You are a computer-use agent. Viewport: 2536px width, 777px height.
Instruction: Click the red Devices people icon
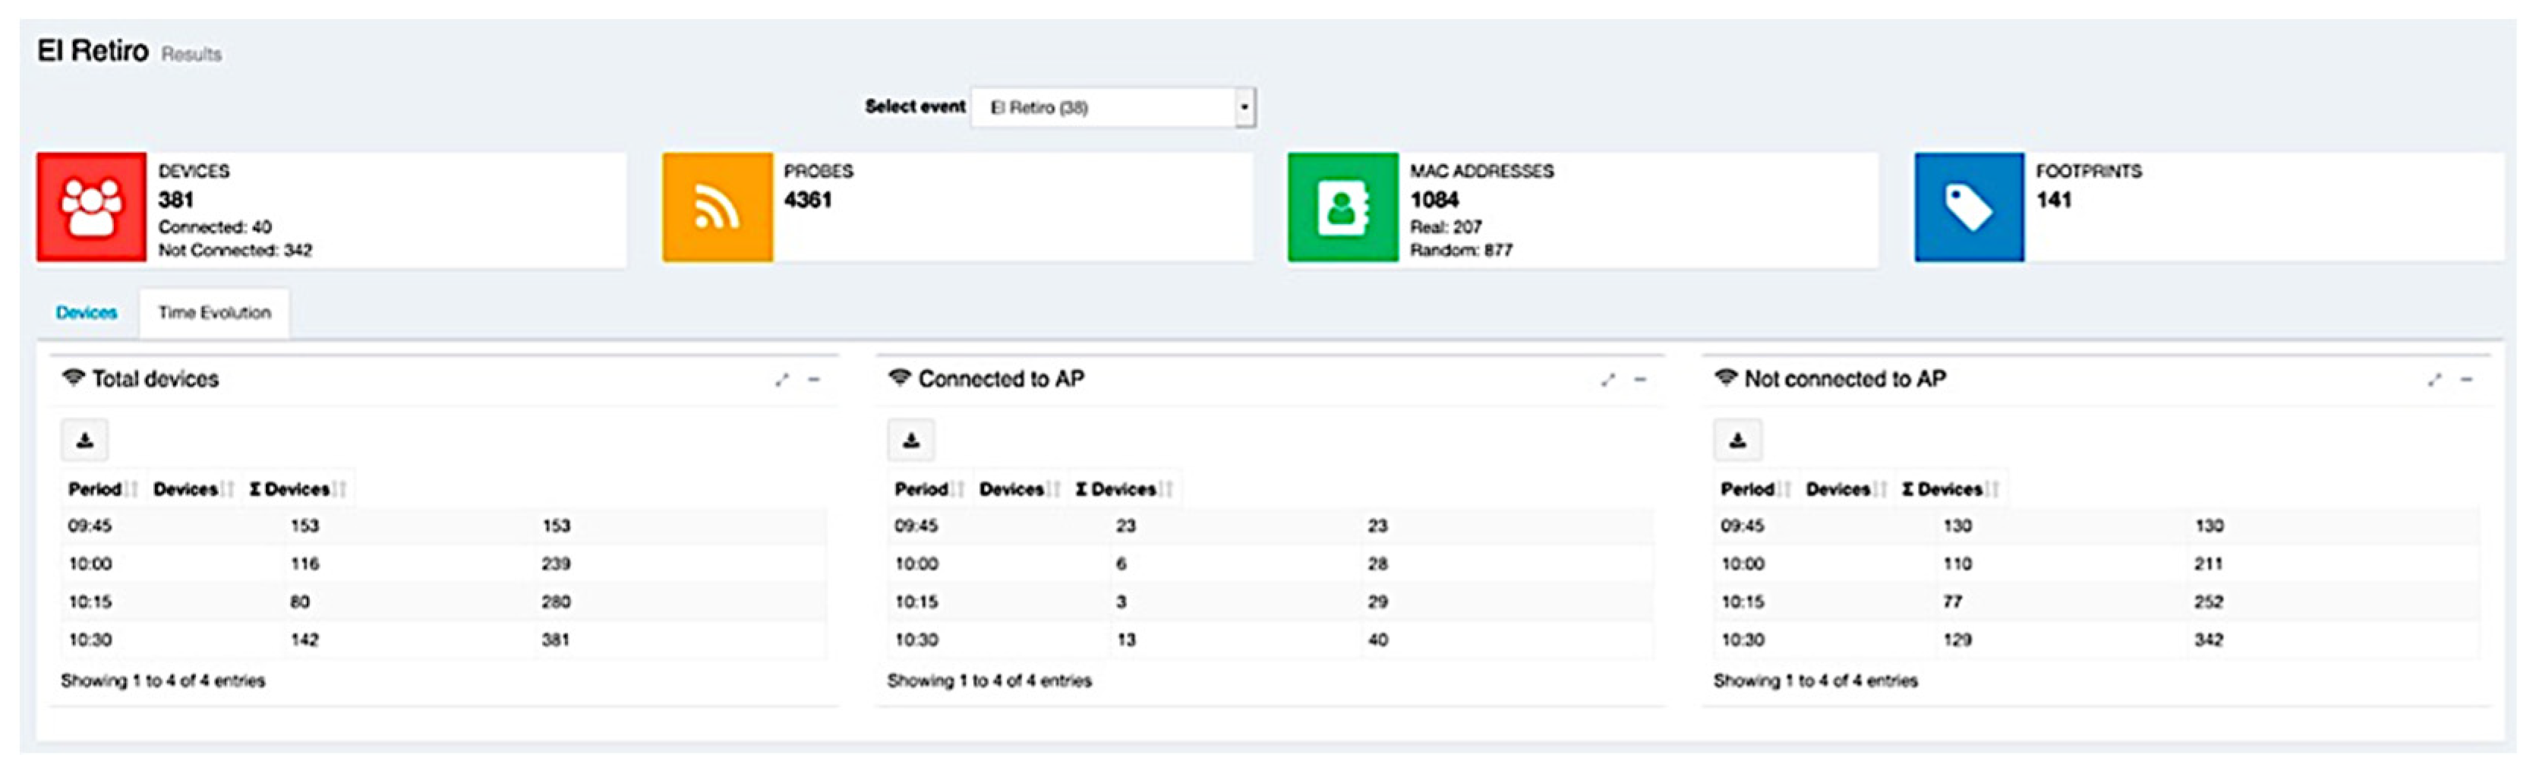coord(92,207)
